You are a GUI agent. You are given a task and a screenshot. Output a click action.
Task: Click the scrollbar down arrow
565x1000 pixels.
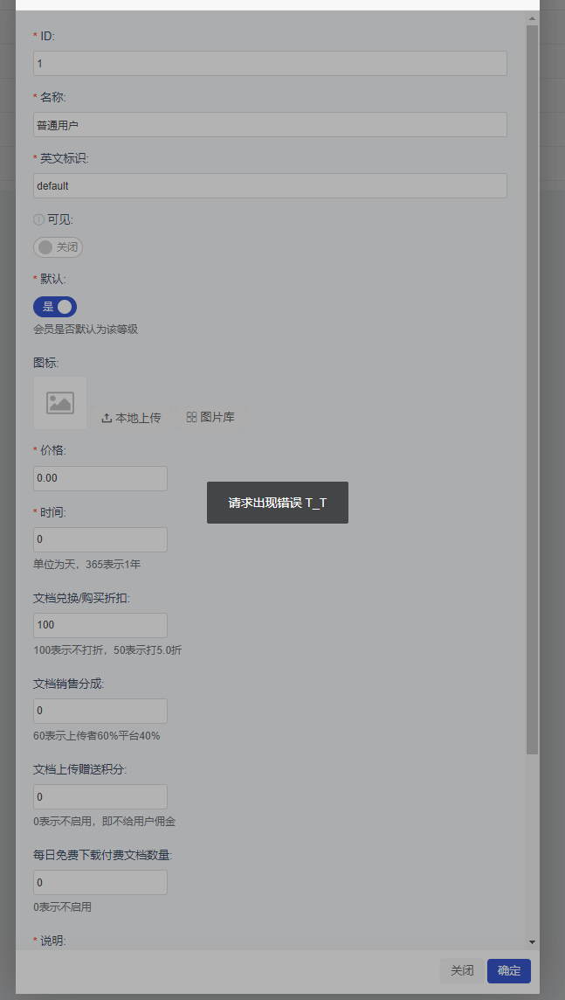[x=532, y=942]
